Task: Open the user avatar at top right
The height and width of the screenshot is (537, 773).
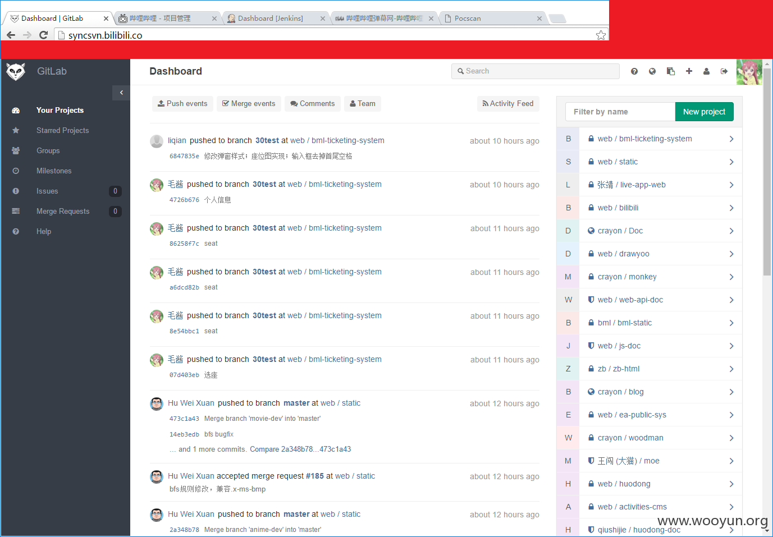Action: click(x=749, y=72)
